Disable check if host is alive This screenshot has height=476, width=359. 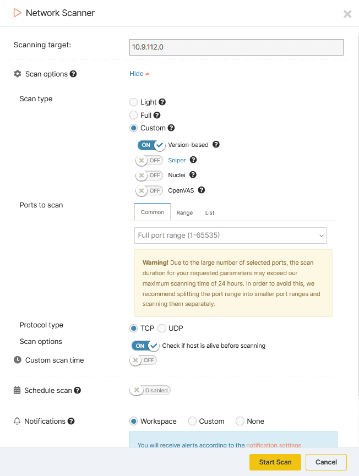point(145,346)
